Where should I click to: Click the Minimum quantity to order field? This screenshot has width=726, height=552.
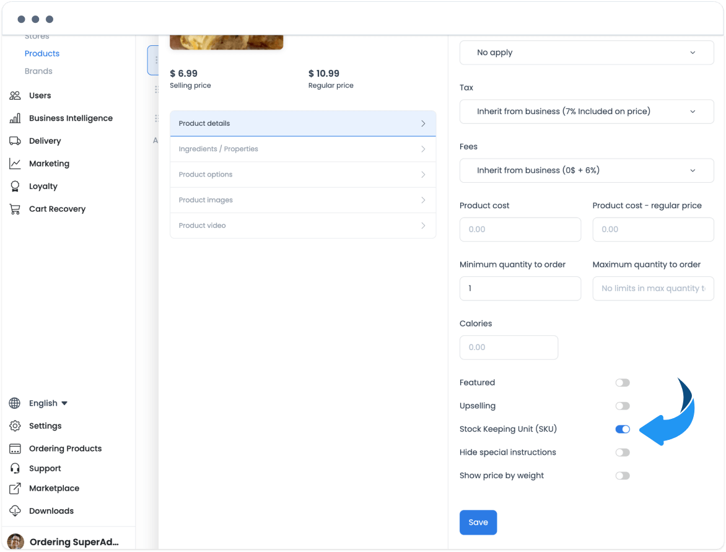point(520,288)
